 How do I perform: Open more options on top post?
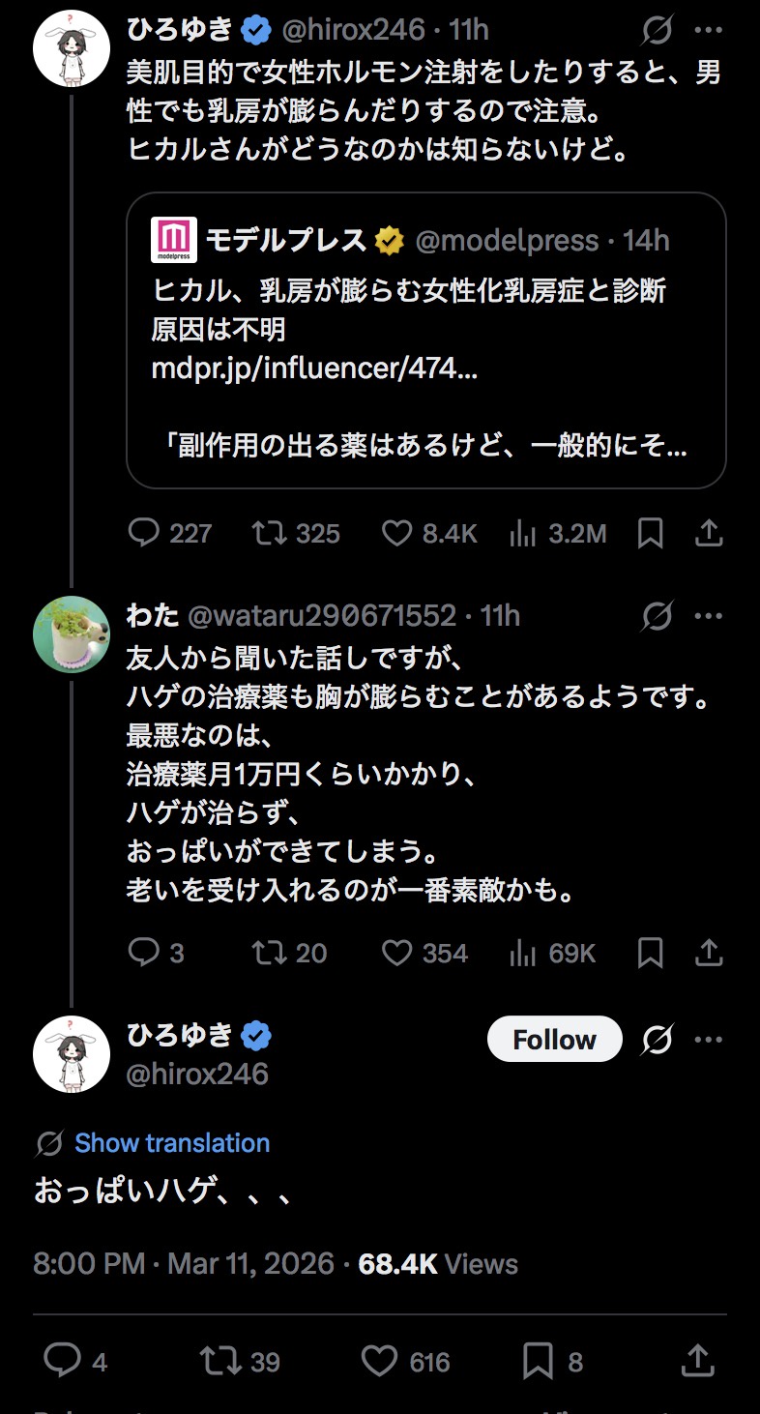(709, 30)
